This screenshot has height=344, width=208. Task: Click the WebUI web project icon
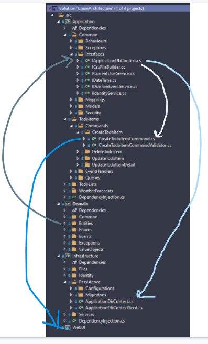tap(68, 328)
